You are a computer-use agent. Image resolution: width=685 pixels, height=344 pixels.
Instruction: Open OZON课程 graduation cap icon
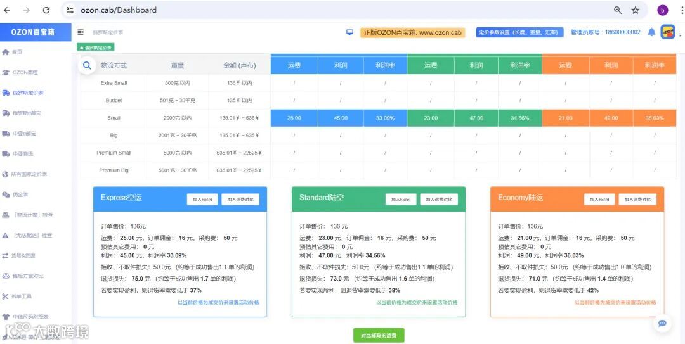(6, 72)
